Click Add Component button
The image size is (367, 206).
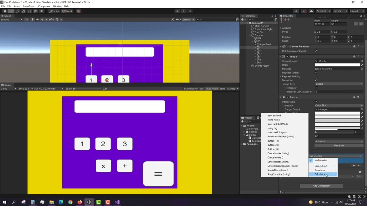pos(321,186)
